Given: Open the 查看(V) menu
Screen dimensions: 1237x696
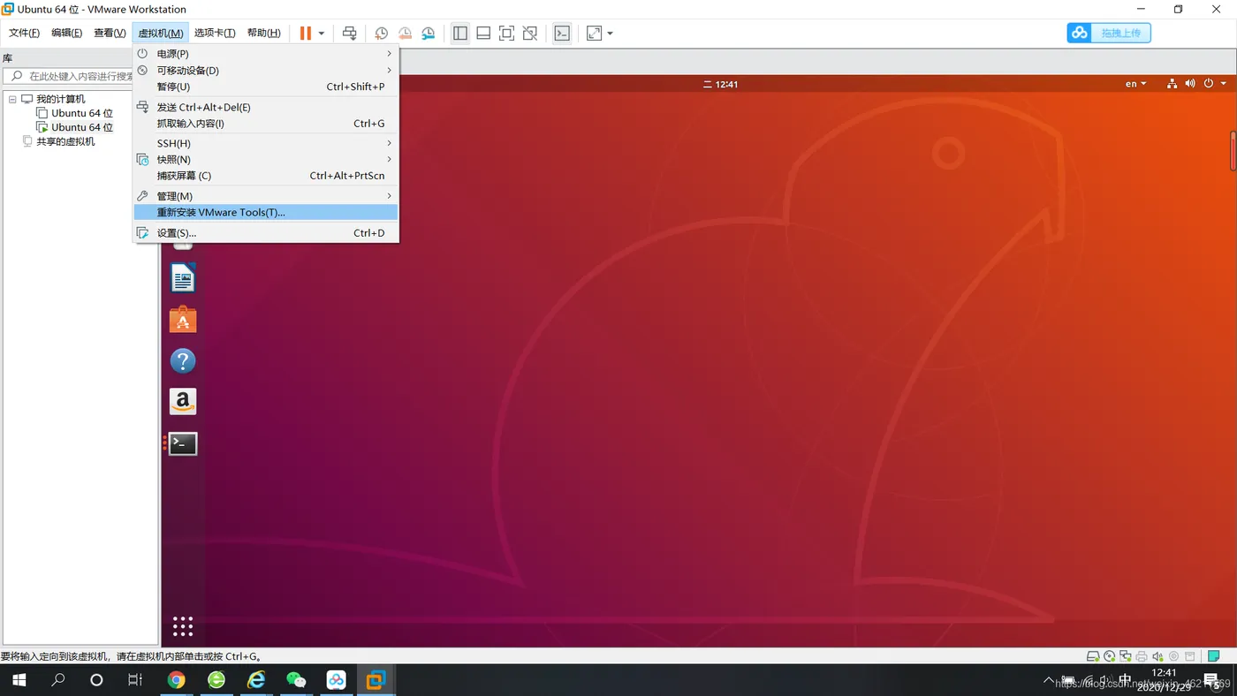Looking at the screenshot, I should [110, 33].
